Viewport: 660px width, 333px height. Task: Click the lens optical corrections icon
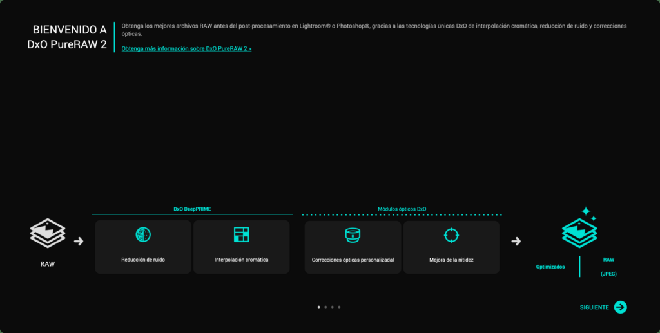pyautogui.click(x=353, y=235)
